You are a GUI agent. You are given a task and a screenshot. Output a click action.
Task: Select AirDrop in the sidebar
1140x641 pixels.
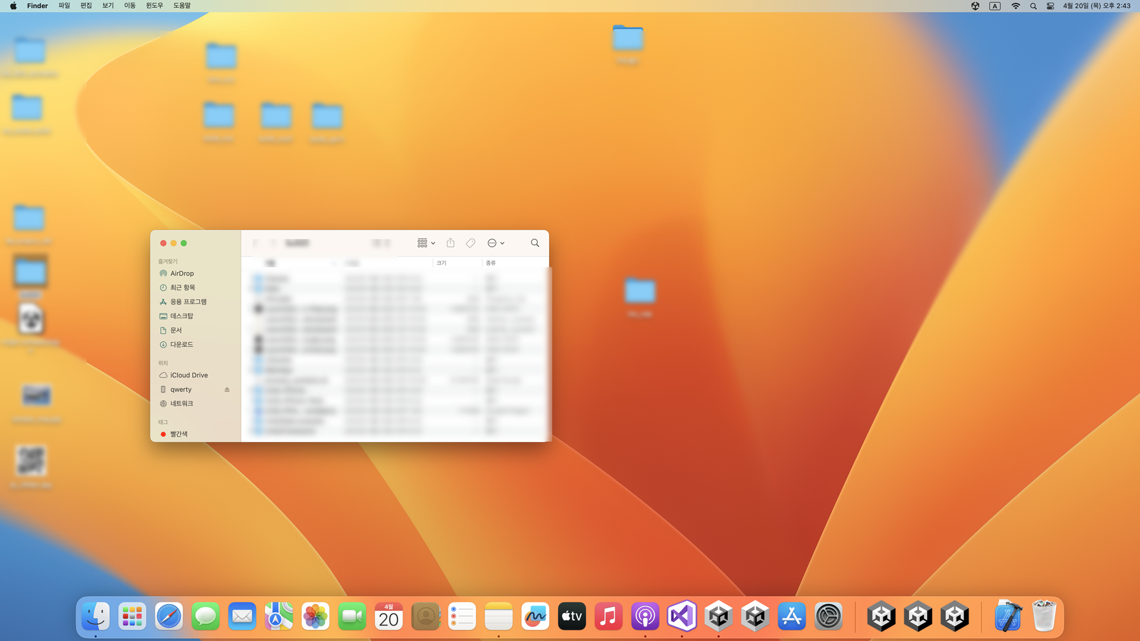(x=182, y=274)
